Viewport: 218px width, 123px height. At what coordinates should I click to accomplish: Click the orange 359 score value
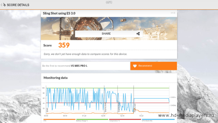click(64, 45)
